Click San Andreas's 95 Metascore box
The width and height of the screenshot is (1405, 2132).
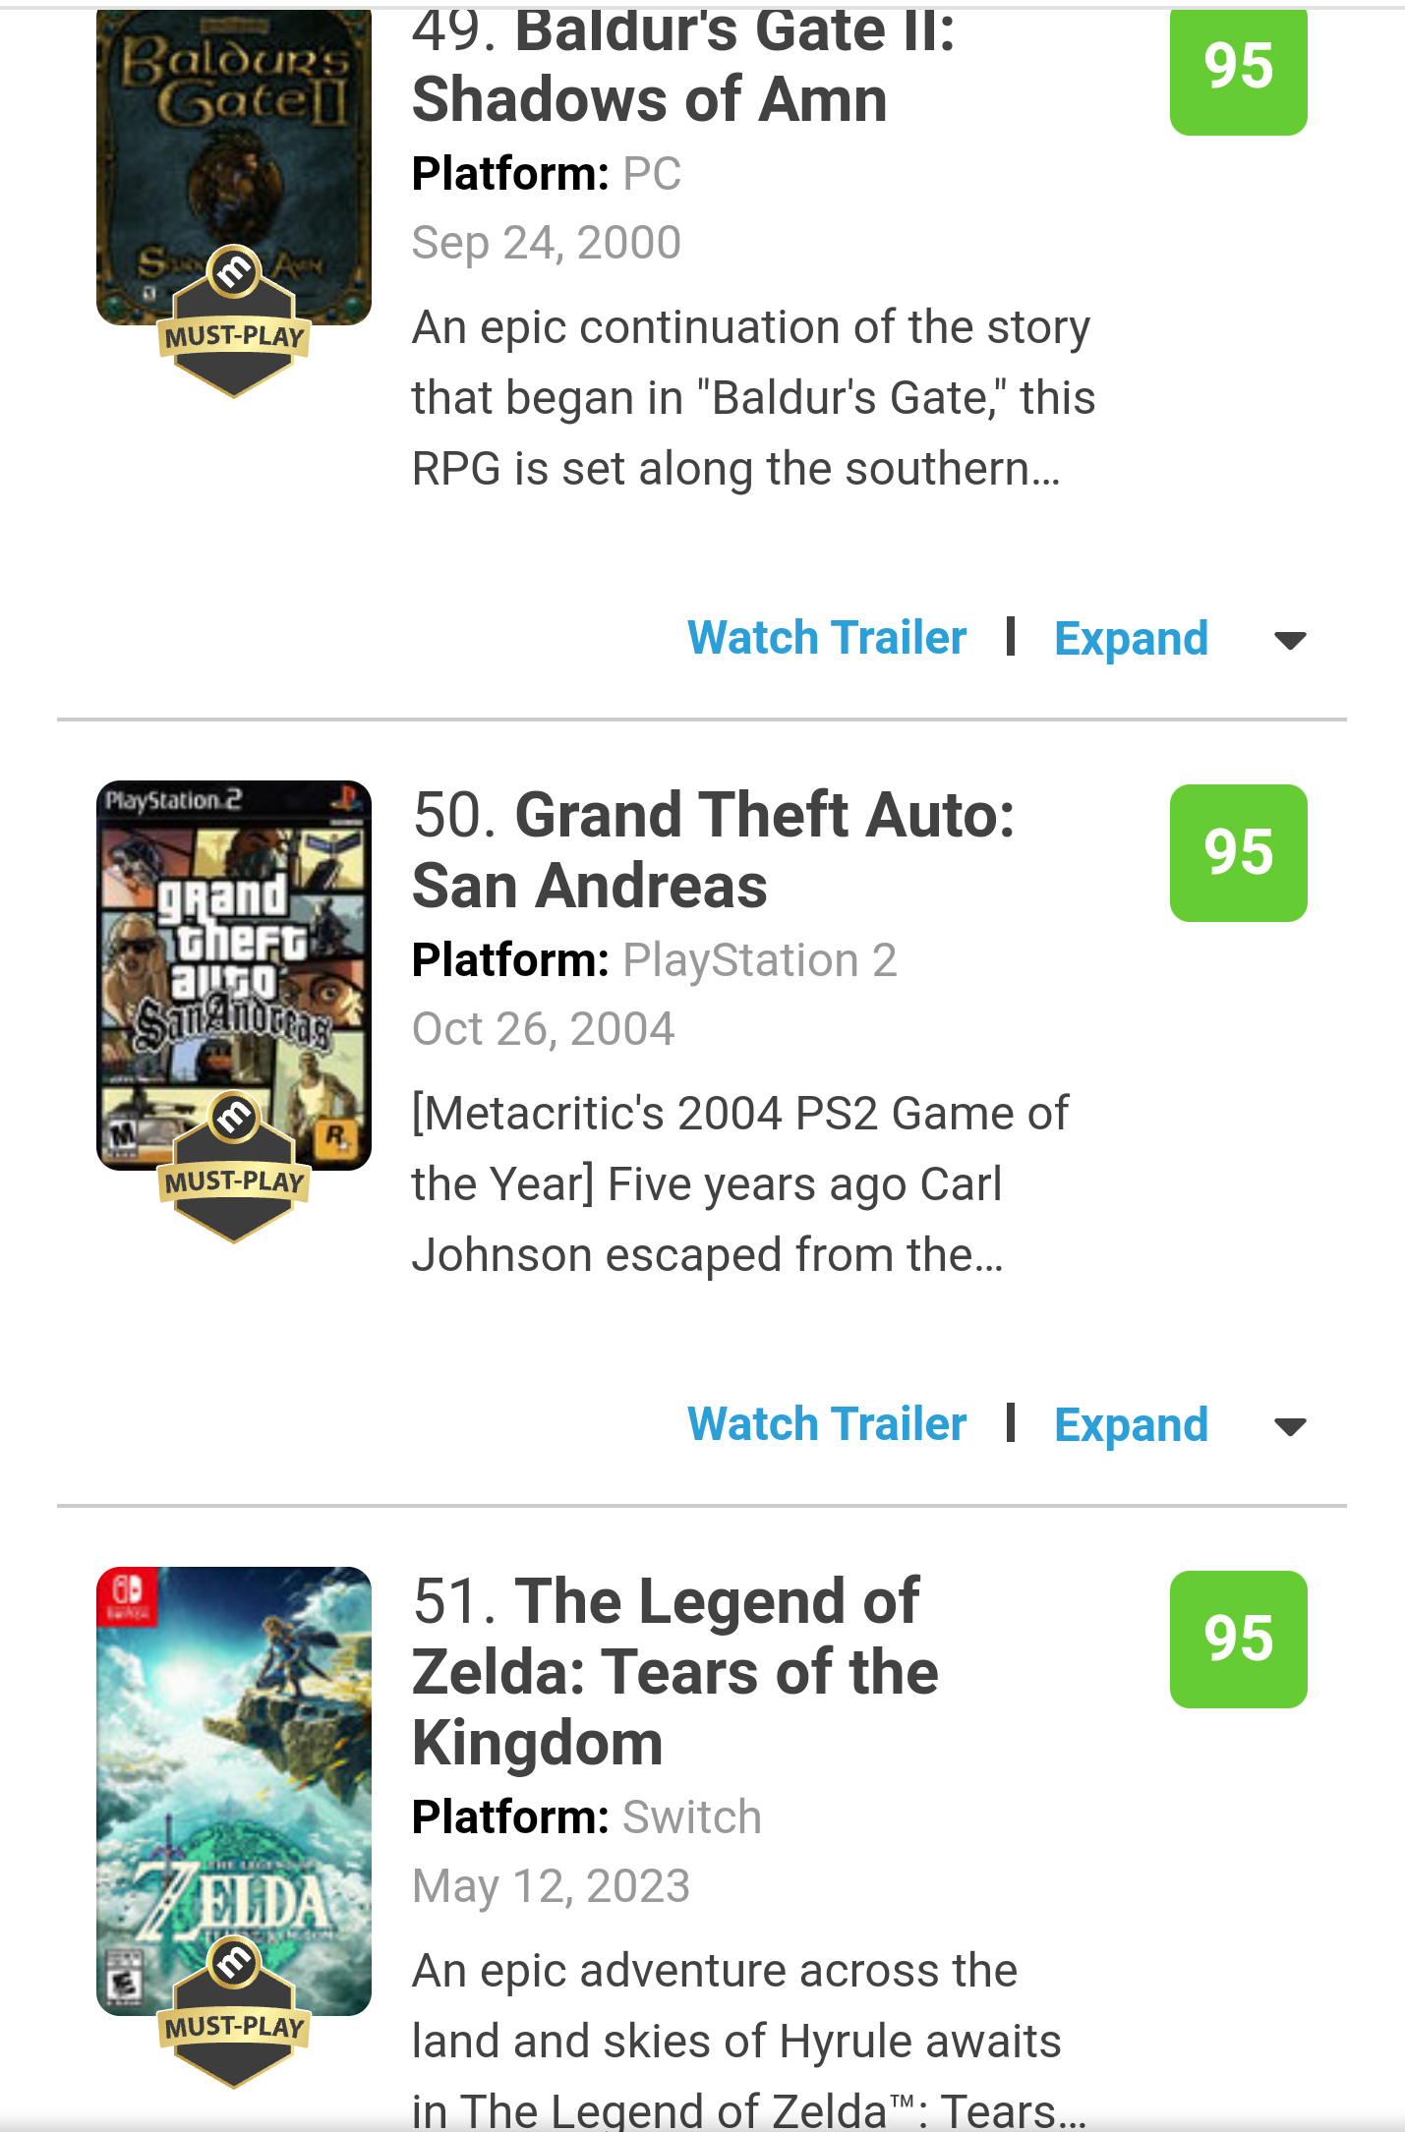tap(1238, 852)
